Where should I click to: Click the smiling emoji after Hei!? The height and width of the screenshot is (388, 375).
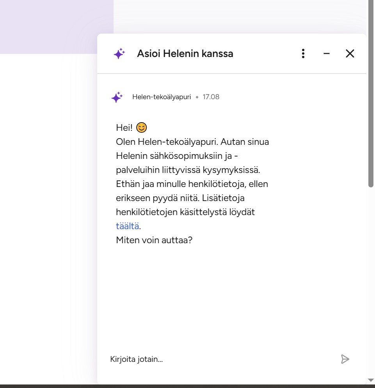141,128
